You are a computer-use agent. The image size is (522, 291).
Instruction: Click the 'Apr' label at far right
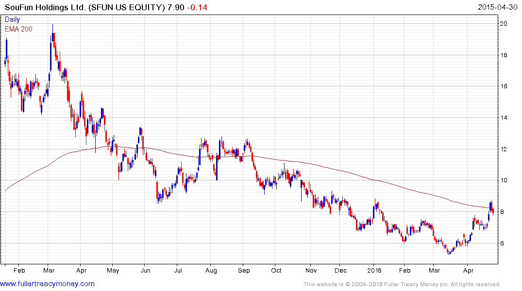pyautogui.click(x=468, y=270)
